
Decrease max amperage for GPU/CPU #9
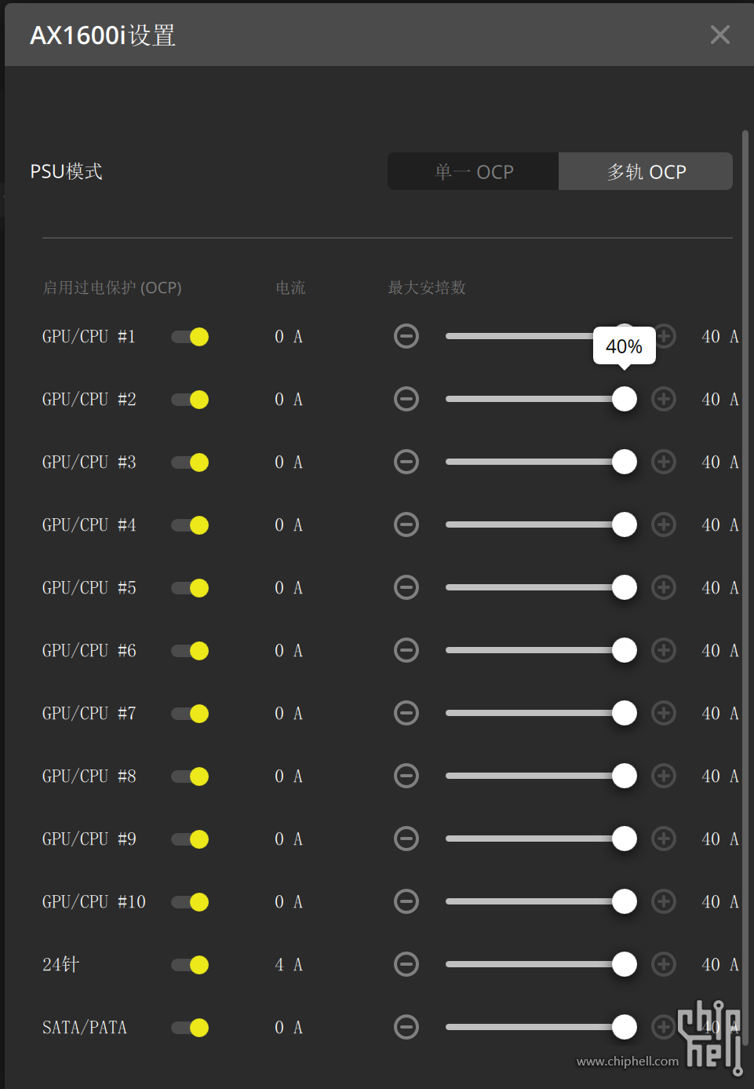coord(406,839)
